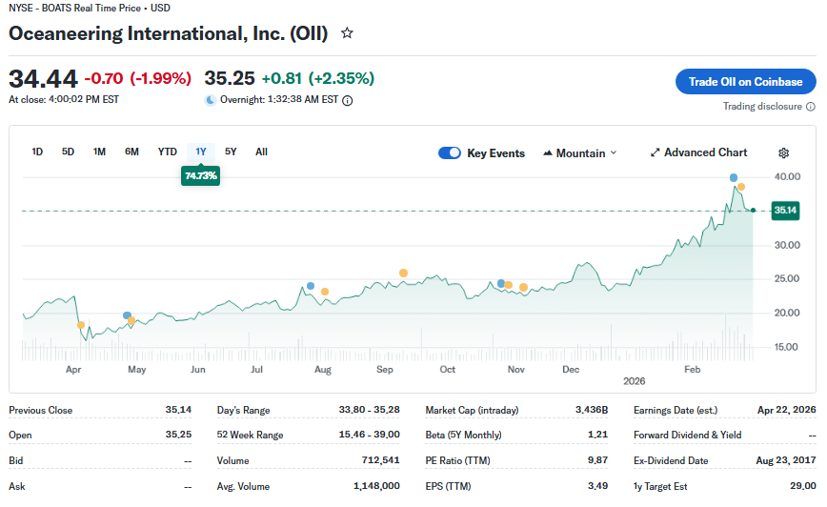827x507 pixels.
Task: Click the blue event marker before May
Action: pyautogui.click(x=127, y=315)
